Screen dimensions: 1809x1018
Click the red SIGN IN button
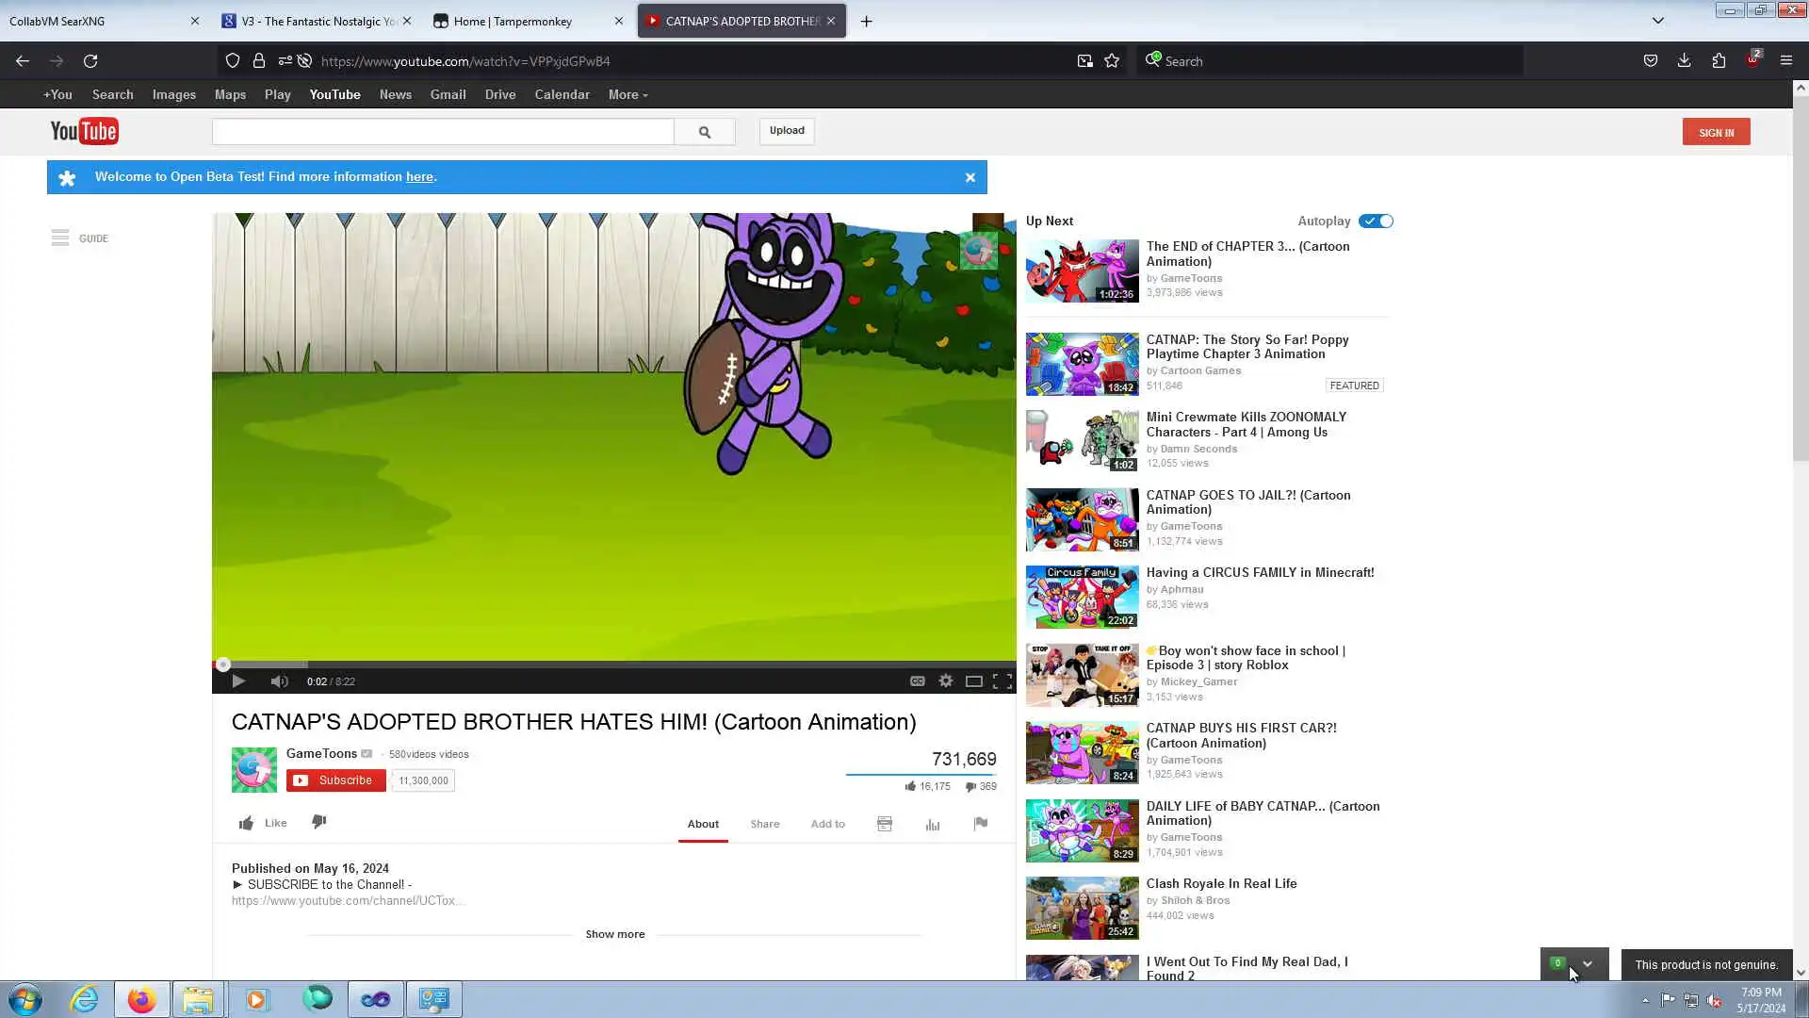coord(1716,132)
